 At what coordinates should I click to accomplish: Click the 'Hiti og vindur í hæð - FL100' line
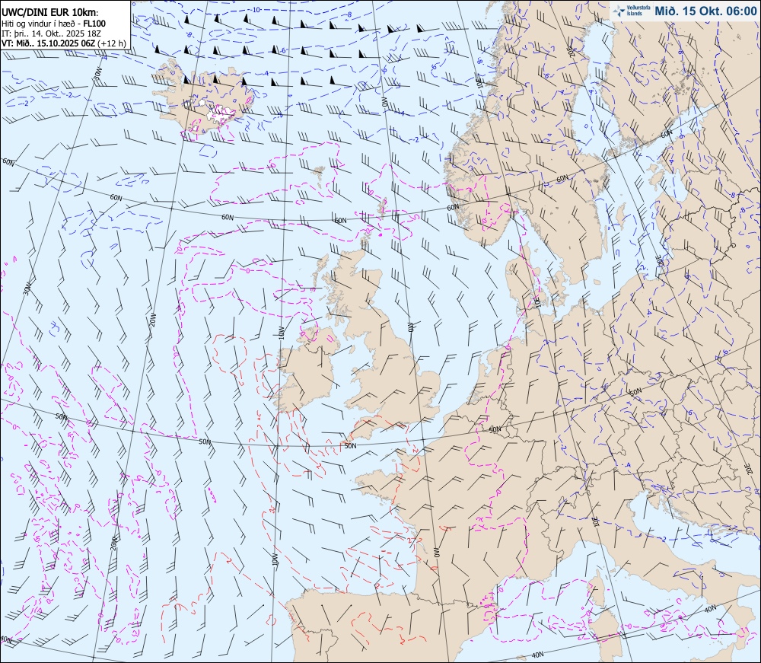(54, 24)
